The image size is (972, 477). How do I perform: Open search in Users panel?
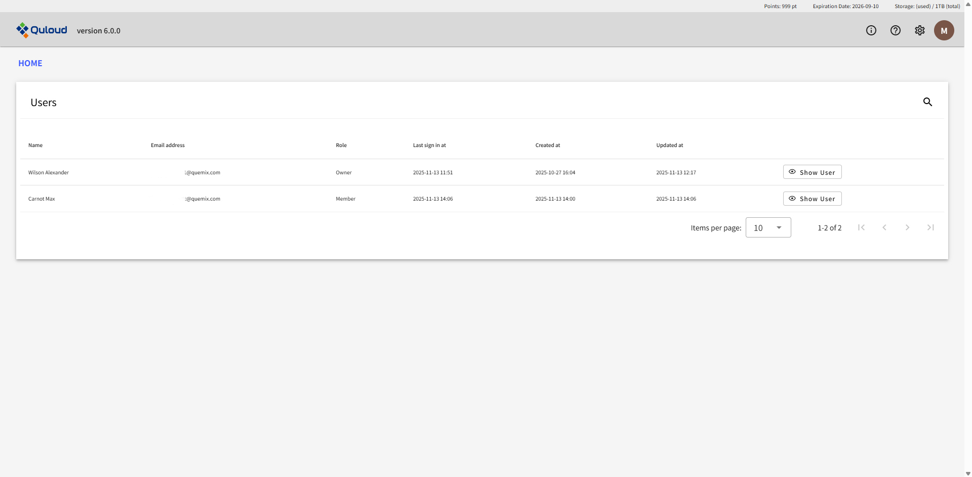coord(927,102)
